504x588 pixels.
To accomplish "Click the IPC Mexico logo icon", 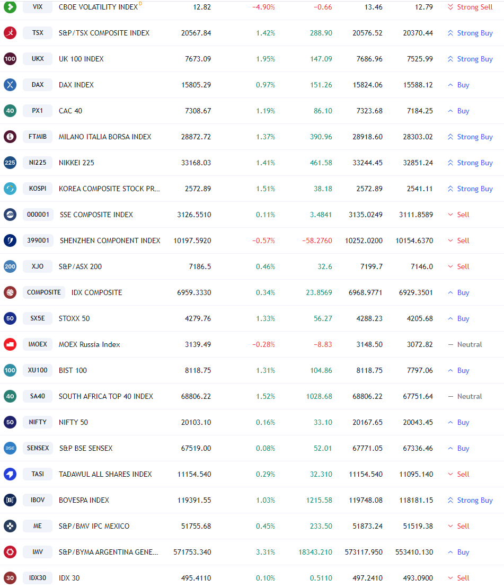I will (x=10, y=526).
